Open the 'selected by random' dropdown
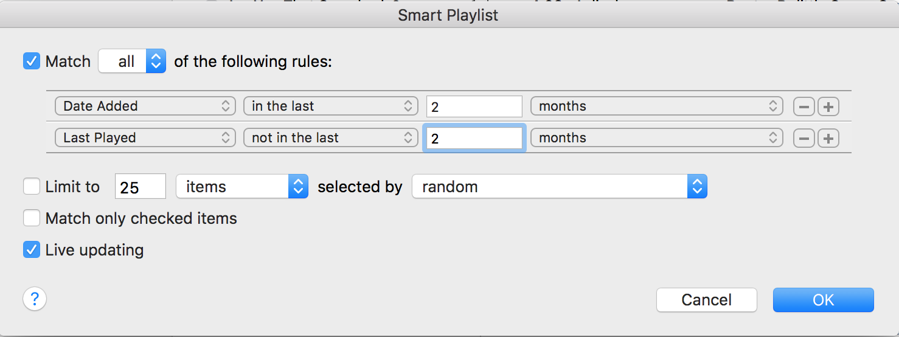 tap(559, 187)
